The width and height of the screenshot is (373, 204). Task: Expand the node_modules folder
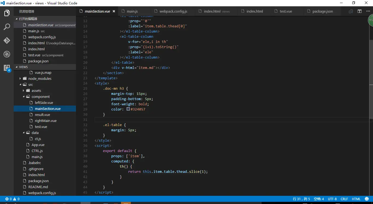pos(45,78)
